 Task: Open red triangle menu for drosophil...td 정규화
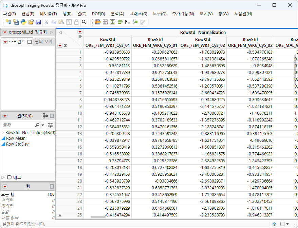coord(5,32)
